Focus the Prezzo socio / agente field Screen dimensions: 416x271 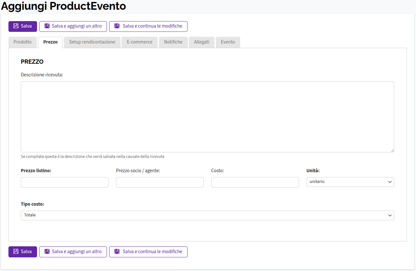point(160,182)
